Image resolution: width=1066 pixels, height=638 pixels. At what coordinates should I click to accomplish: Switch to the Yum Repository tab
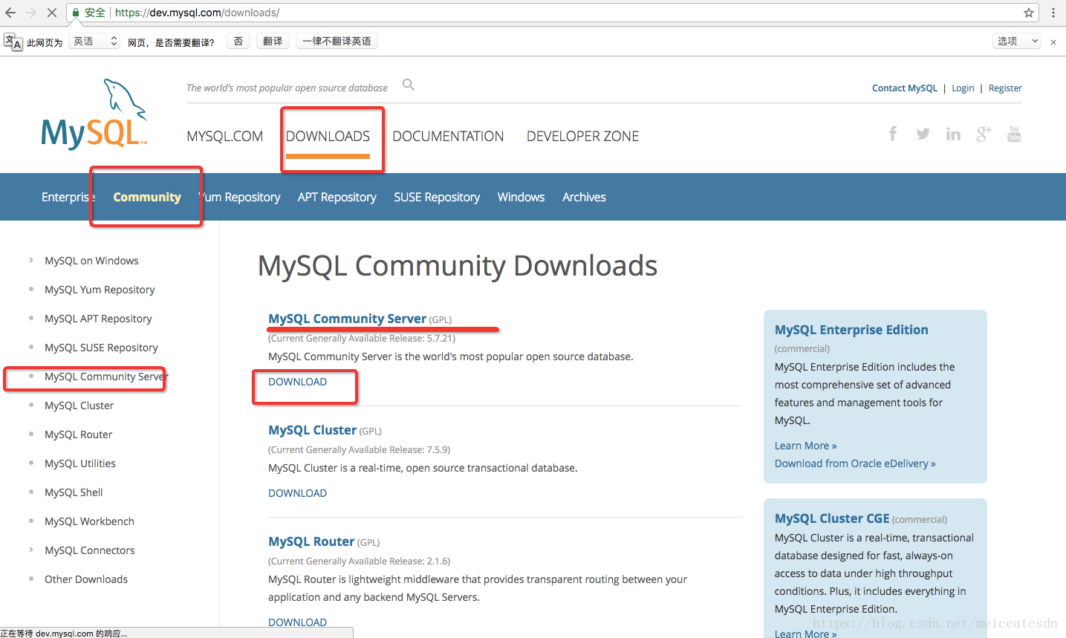pos(239,197)
